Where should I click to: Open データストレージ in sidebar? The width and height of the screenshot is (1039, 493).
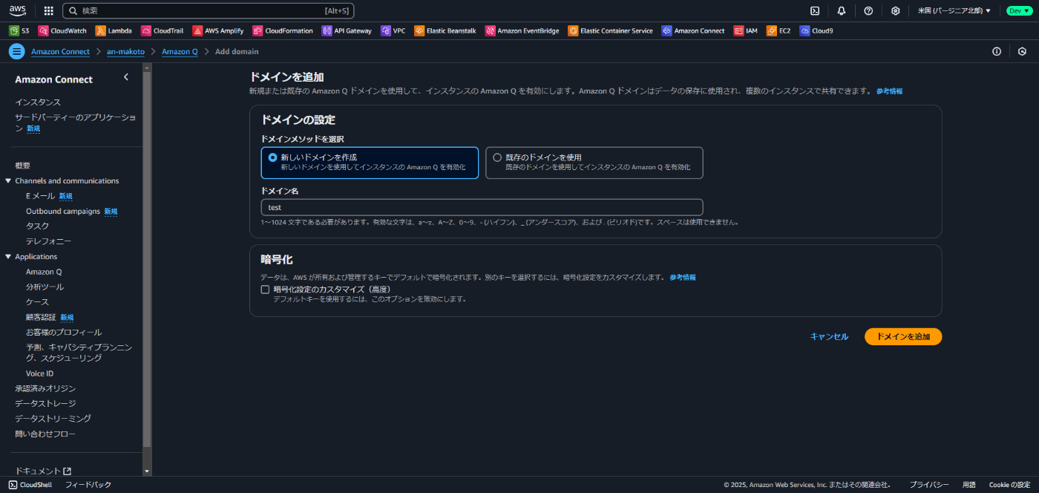[x=45, y=403]
